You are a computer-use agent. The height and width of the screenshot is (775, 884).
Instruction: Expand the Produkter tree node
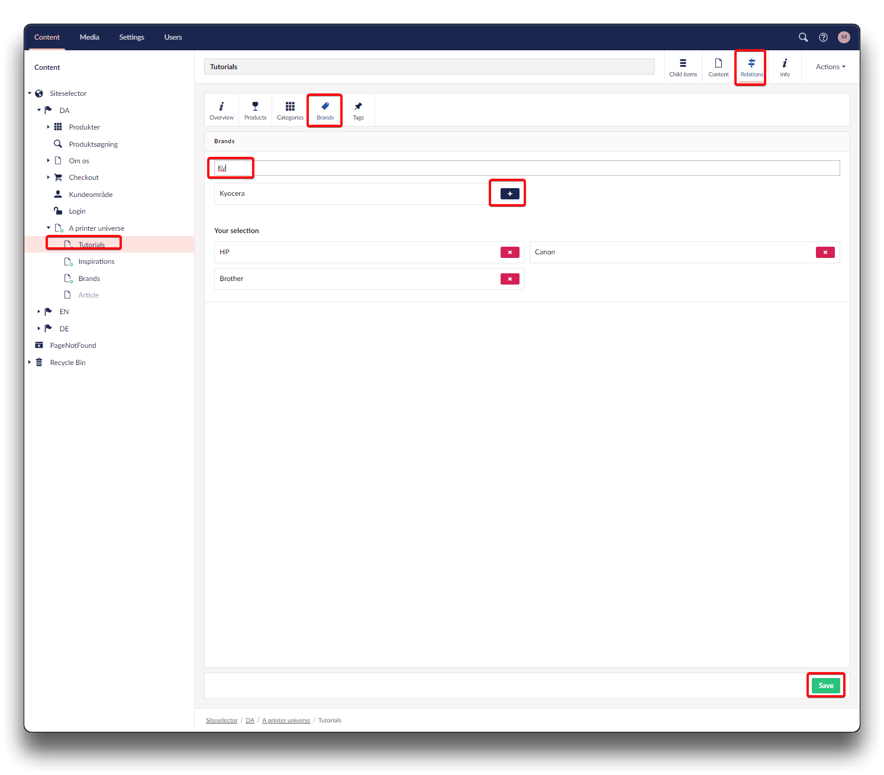pyautogui.click(x=49, y=127)
